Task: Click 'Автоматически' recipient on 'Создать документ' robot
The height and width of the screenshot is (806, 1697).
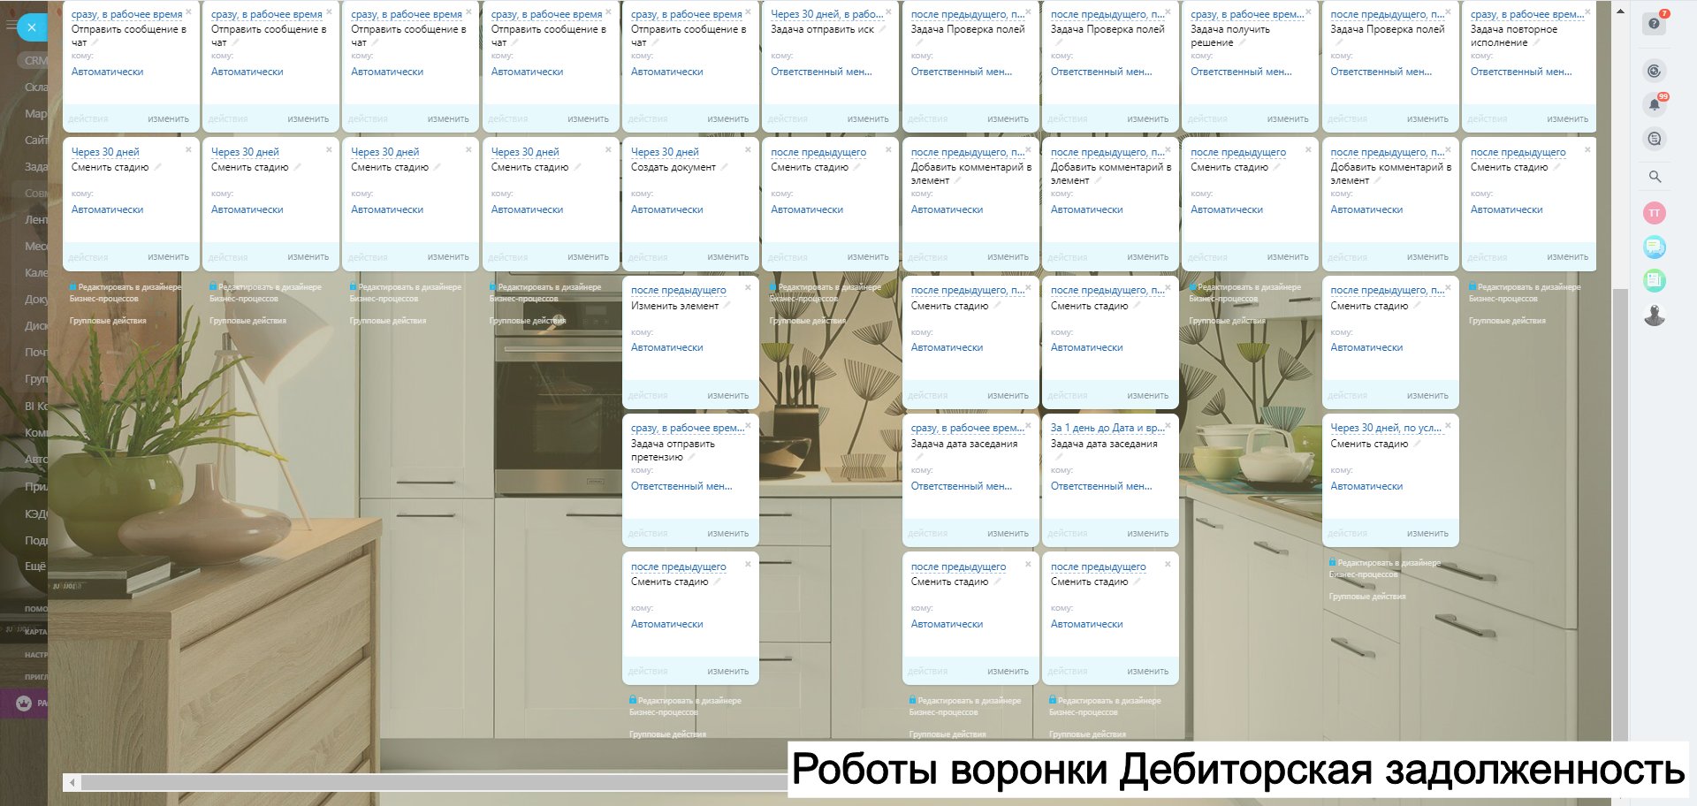Action: [x=667, y=209]
